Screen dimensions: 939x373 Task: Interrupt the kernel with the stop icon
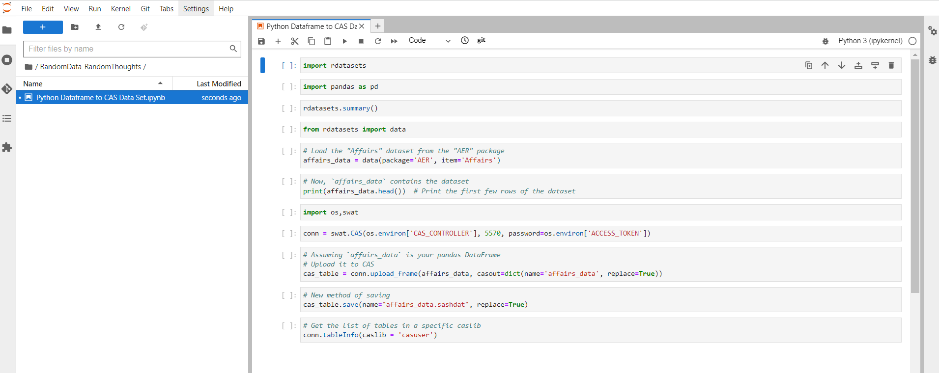pos(361,41)
